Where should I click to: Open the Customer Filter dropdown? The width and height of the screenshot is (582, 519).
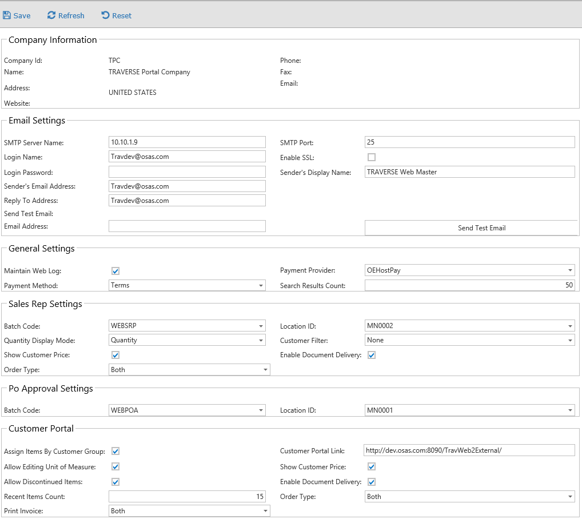(570, 341)
